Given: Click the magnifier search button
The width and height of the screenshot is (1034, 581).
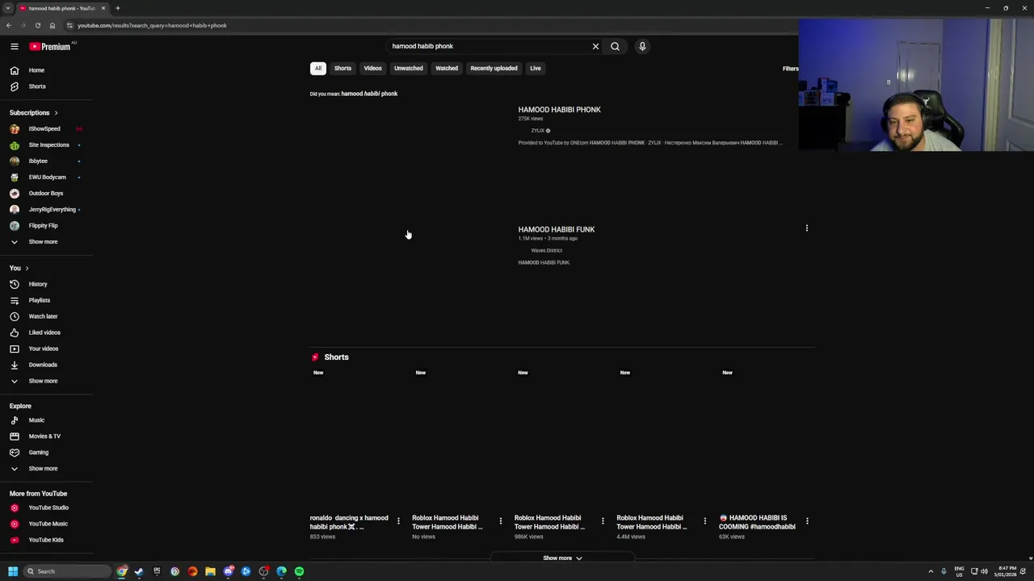Looking at the screenshot, I should (615, 47).
